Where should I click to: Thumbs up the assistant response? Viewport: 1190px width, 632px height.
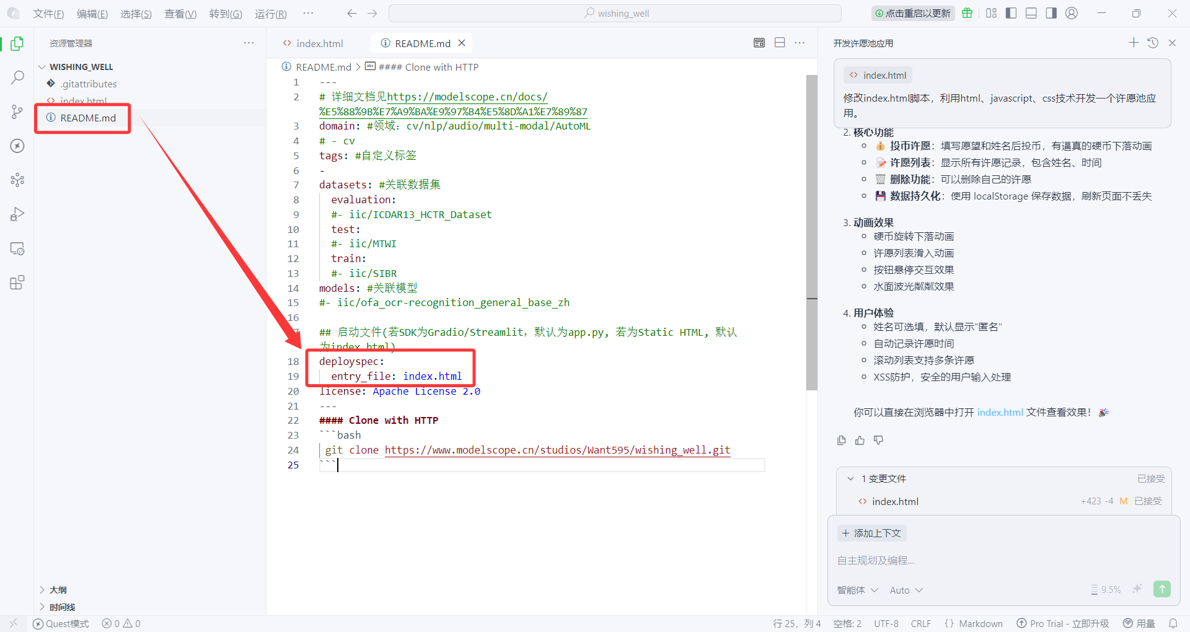[860, 441]
